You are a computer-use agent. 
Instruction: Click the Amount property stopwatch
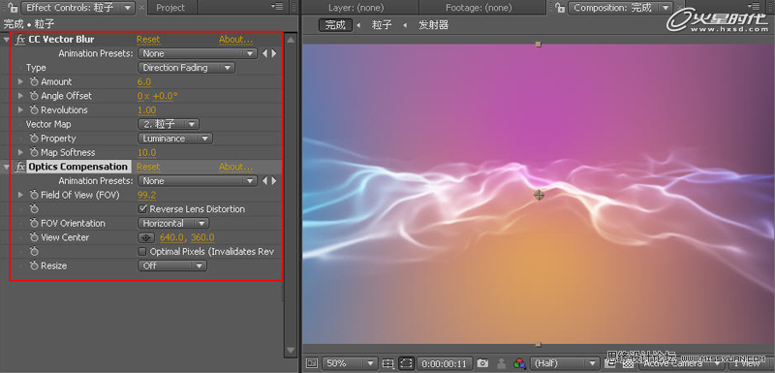[x=34, y=82]
